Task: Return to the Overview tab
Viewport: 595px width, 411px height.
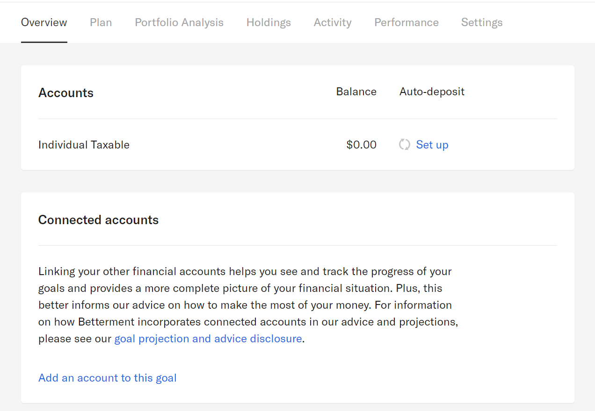Action: point(44,22)
